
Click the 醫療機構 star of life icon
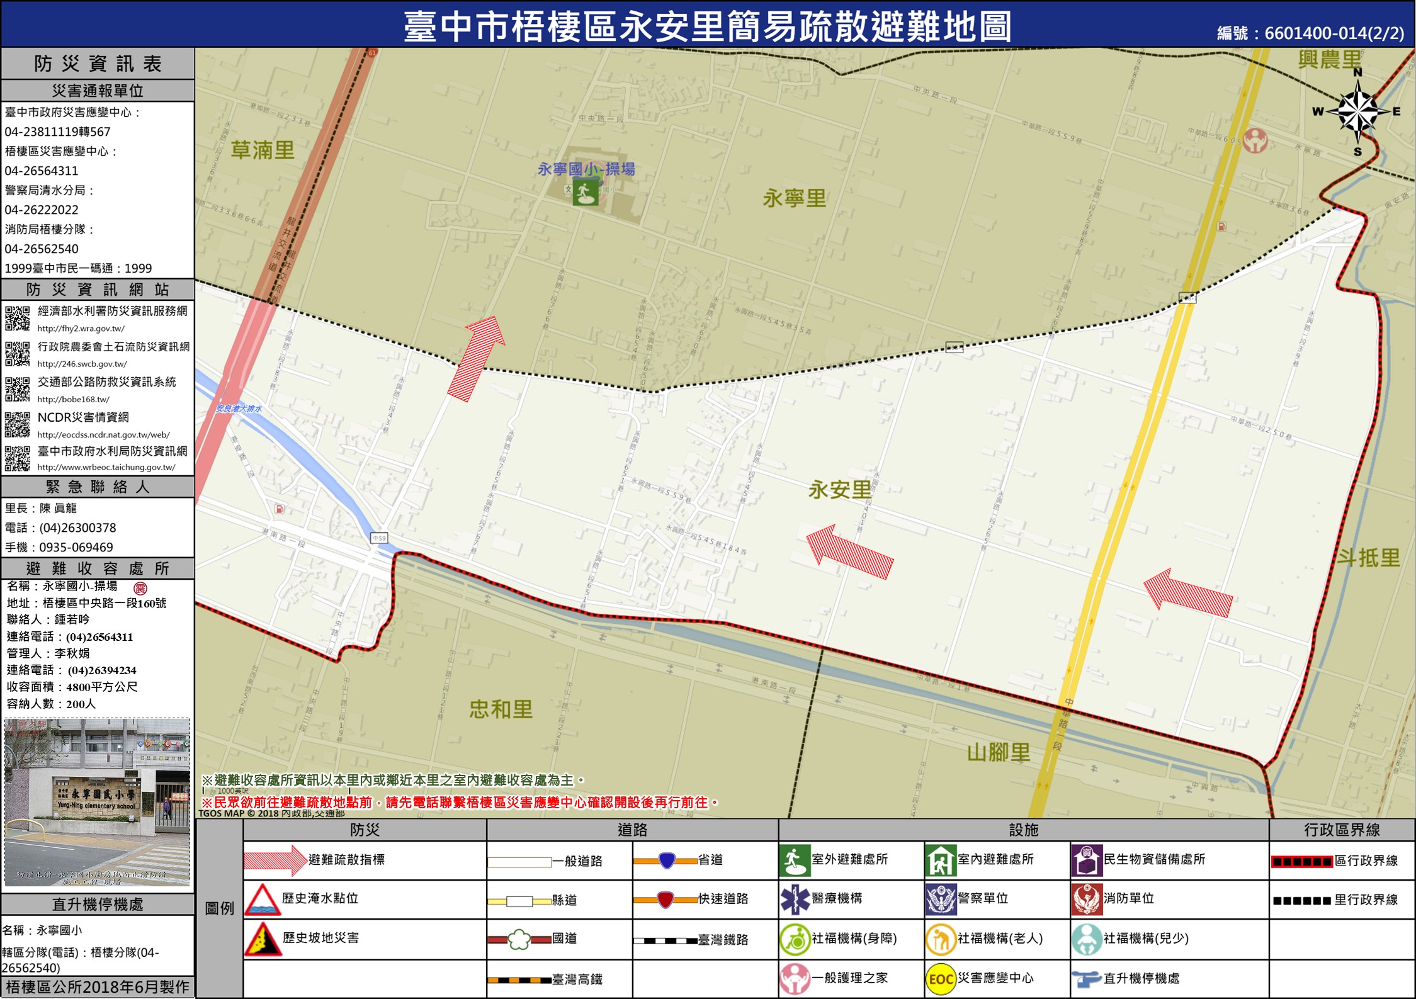(795, 900)
